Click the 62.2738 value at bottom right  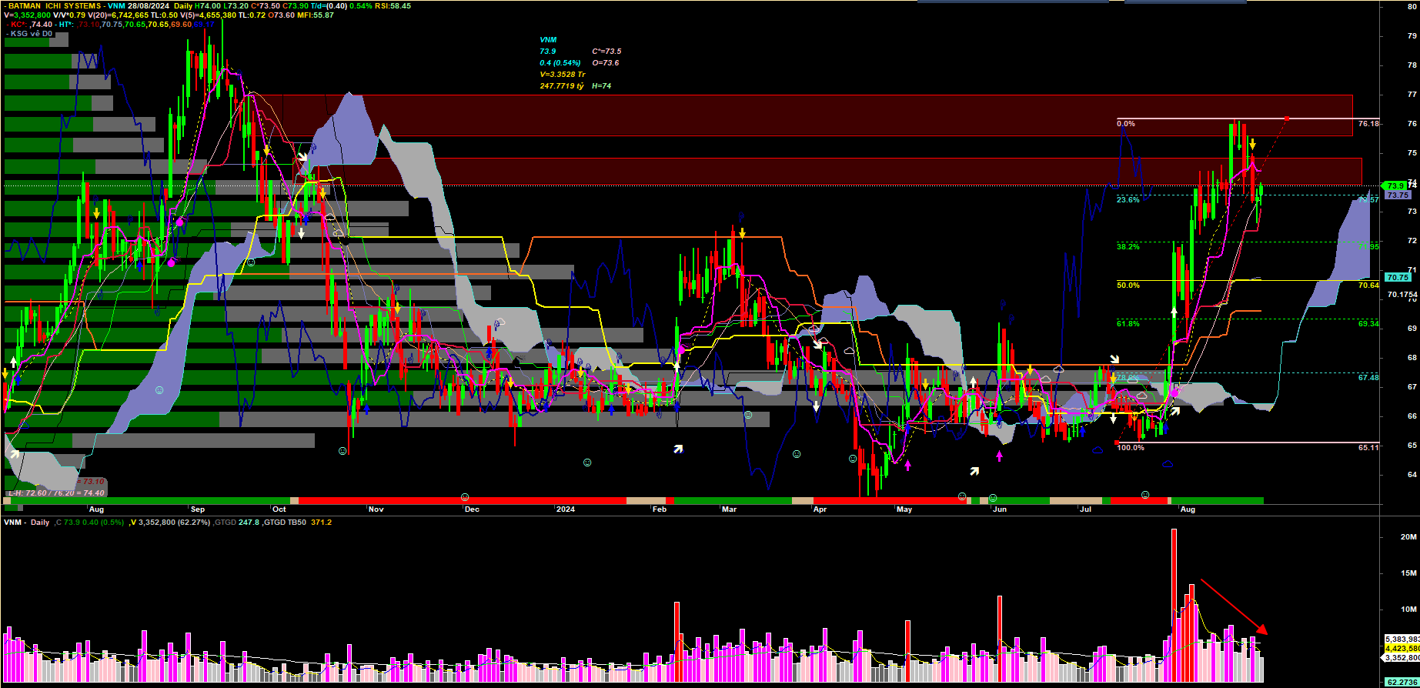pyautogui.click(x=1402, y=682)
